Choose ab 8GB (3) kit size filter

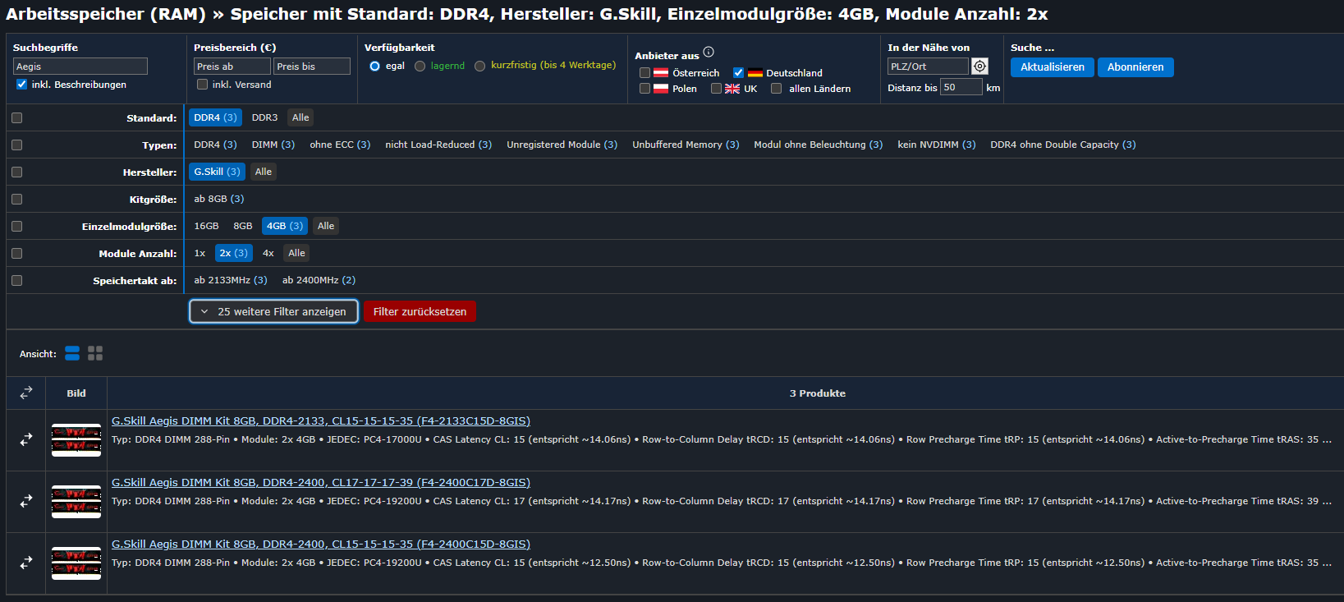point(218,199)
